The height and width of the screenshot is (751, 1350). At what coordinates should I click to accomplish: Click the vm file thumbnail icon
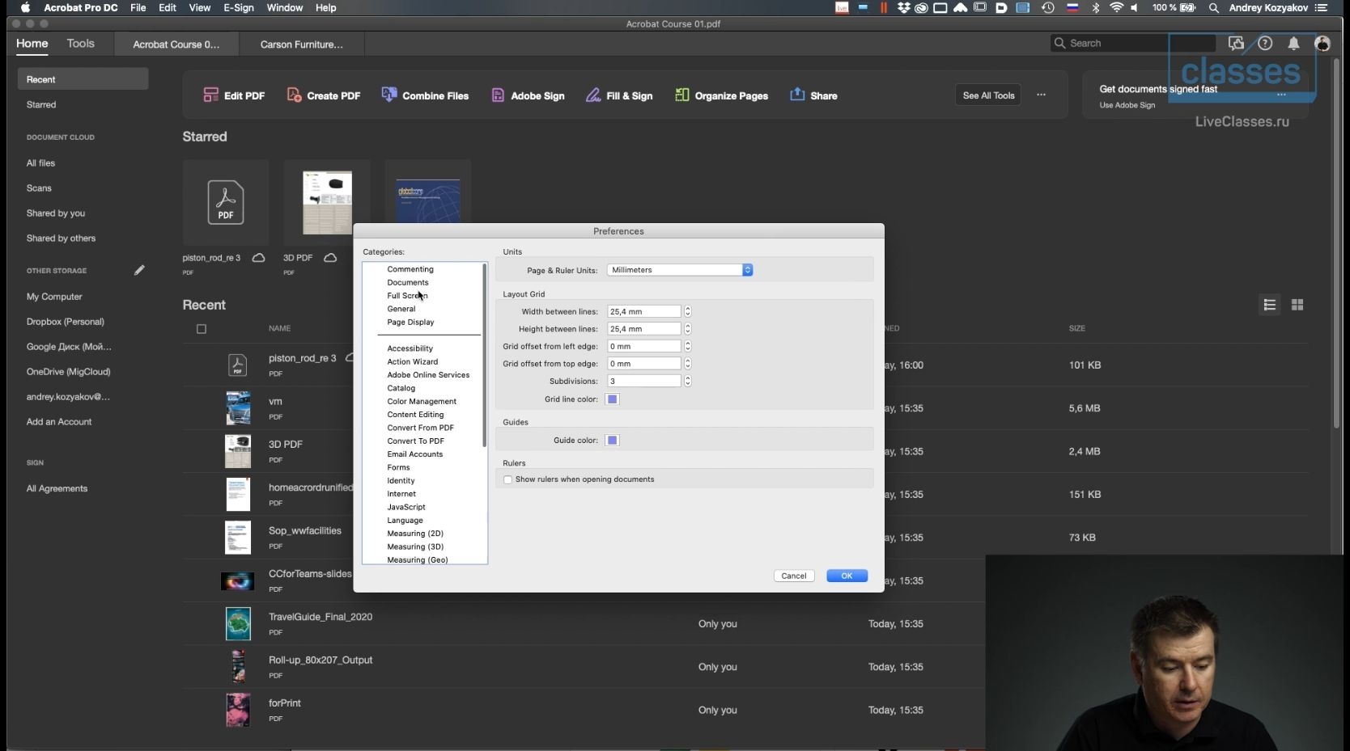(238, 408)
